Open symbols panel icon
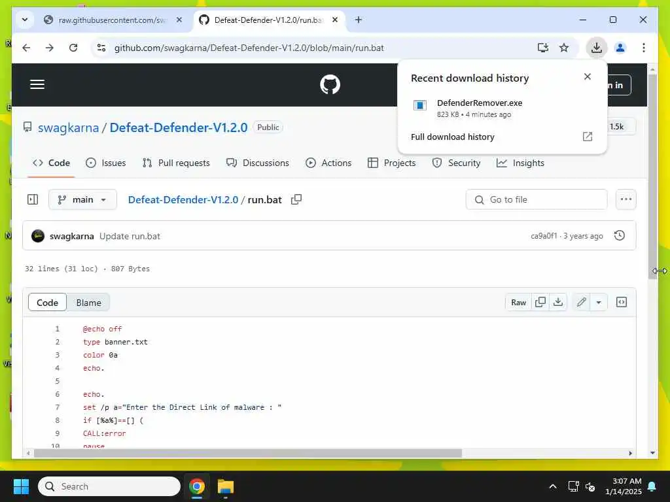 (x=622, y=302)
